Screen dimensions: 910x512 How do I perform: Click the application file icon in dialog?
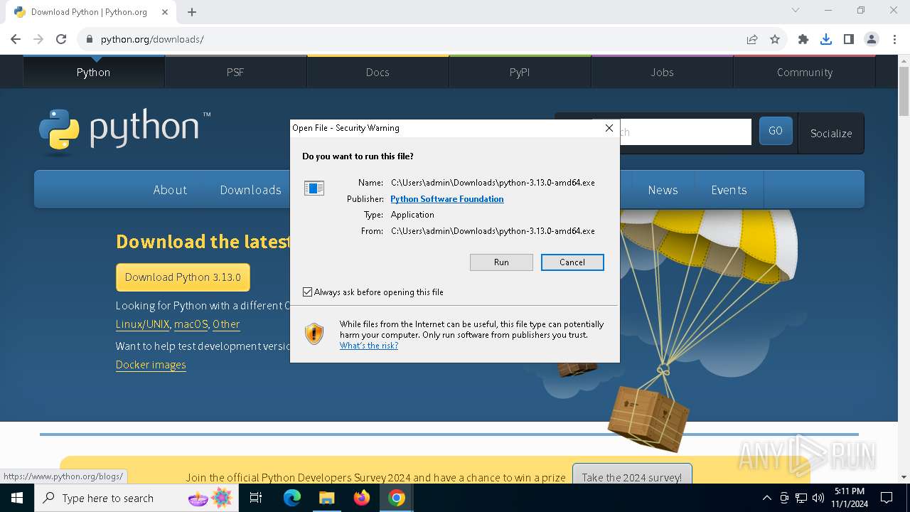tap(314, 188)
